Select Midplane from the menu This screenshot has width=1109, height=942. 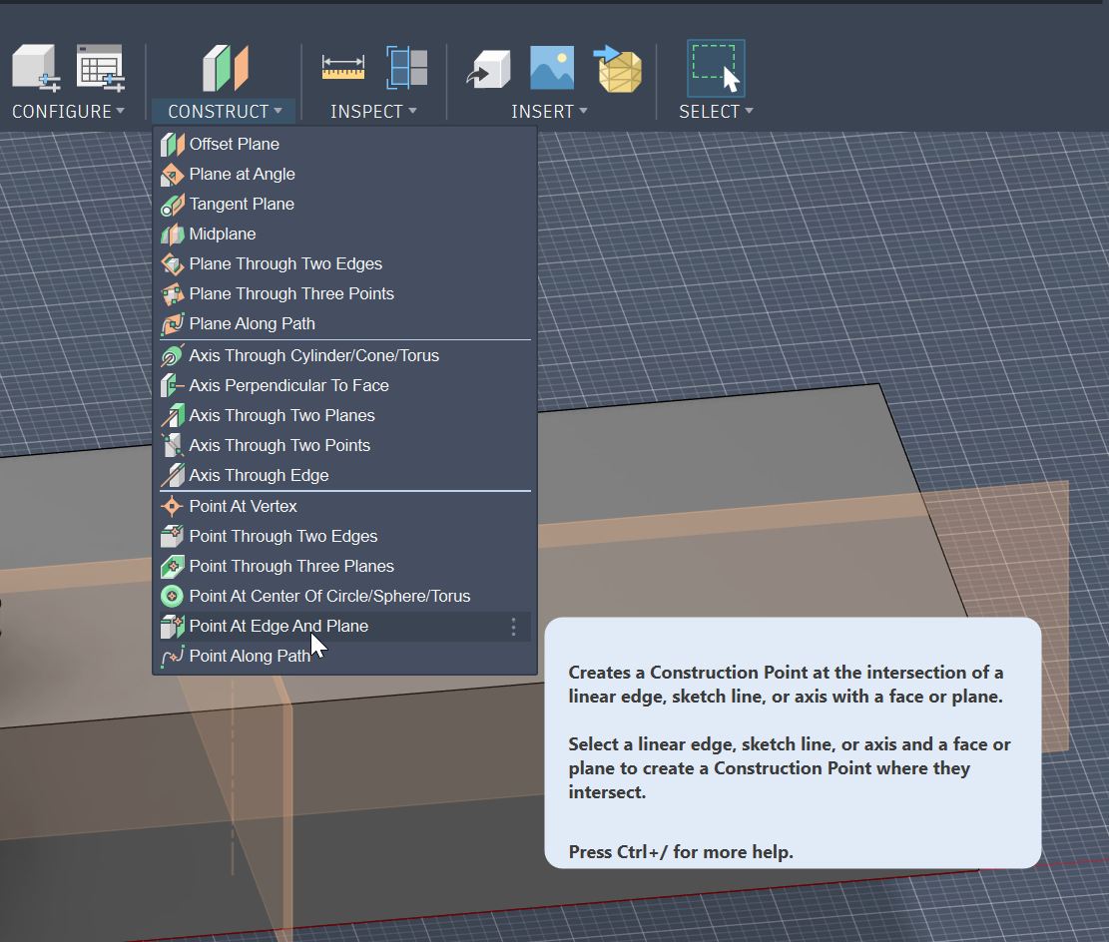[345, 235]
